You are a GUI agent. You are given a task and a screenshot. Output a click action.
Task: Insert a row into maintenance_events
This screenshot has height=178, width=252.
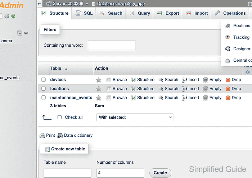[x=190, y=98]
